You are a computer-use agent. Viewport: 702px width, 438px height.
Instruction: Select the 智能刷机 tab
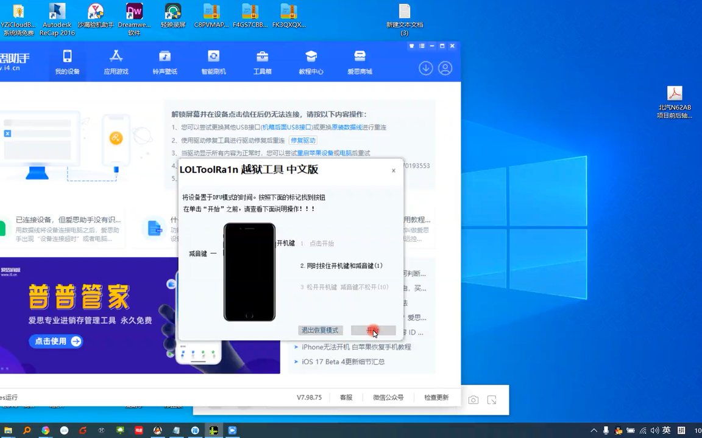tap(213, 62)
